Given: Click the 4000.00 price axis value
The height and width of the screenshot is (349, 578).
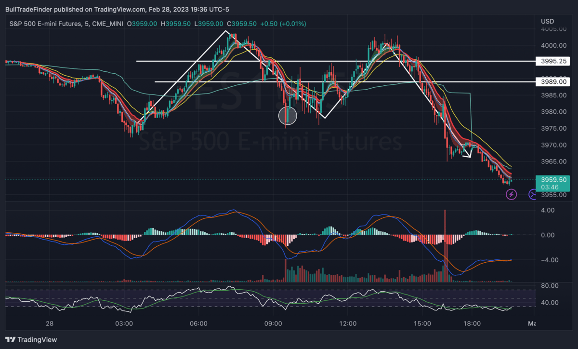Looking at the screenshot, I should [553, 45].
